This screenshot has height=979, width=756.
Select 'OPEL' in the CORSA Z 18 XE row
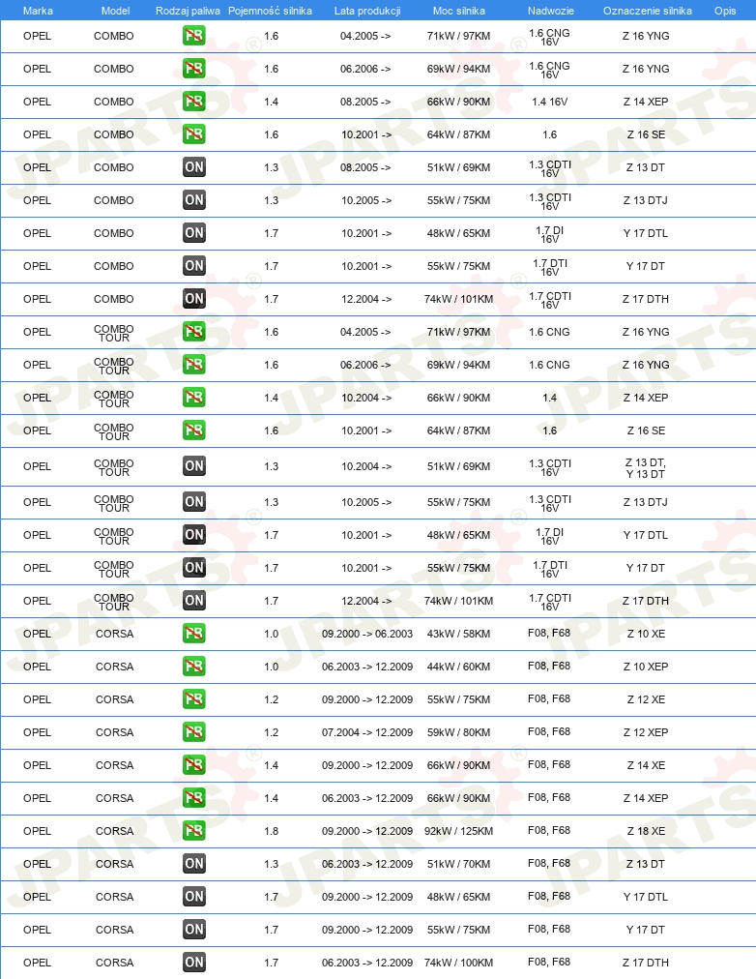(37, 831)
